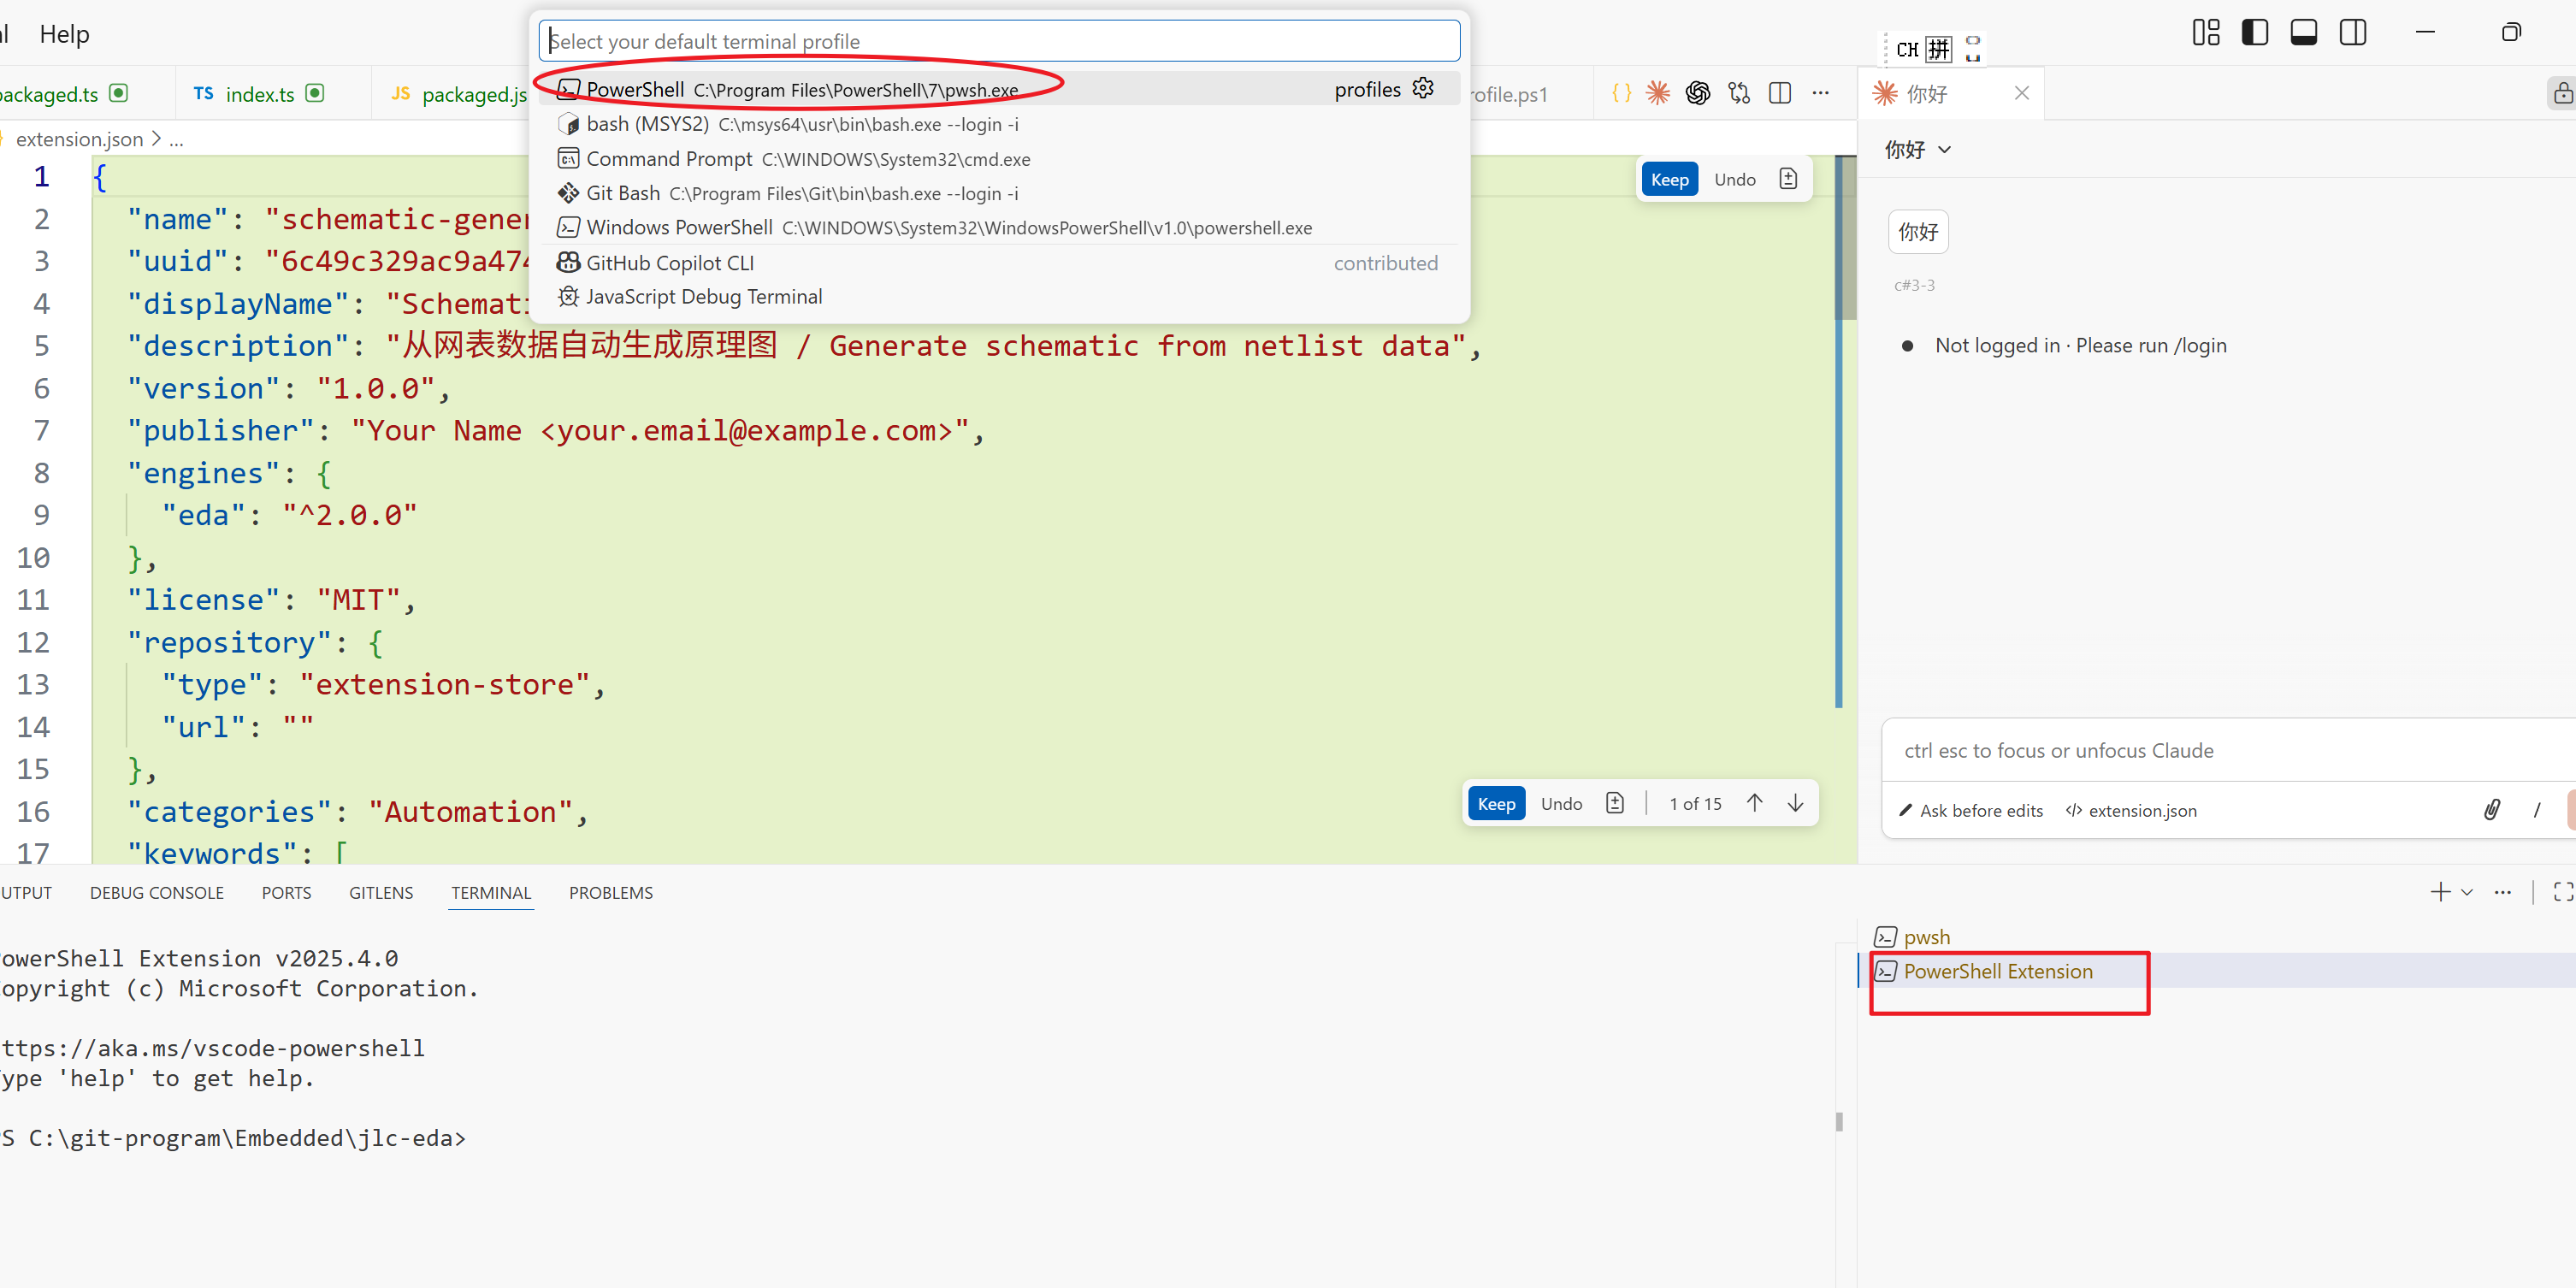Screen dimensions: 2576x1288
Task: Switch to the PROBLEMS tab
Action: [611, 892]
